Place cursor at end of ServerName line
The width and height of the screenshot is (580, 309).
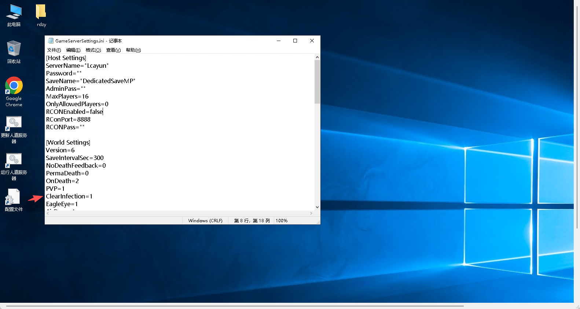pos(109,66)
